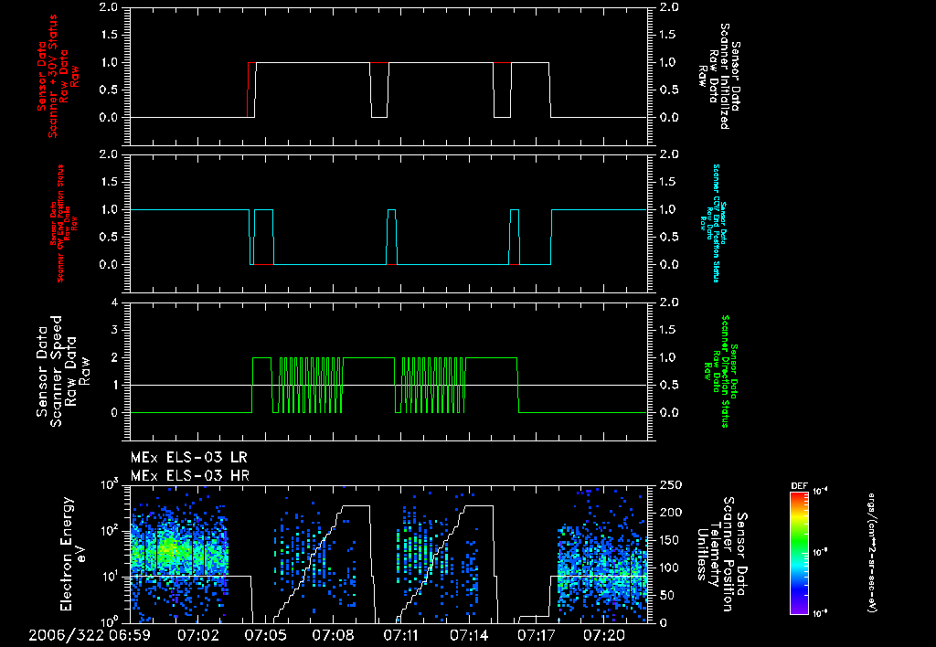
Task: Click the "07:20" time axis label
Action: point(604,635)
